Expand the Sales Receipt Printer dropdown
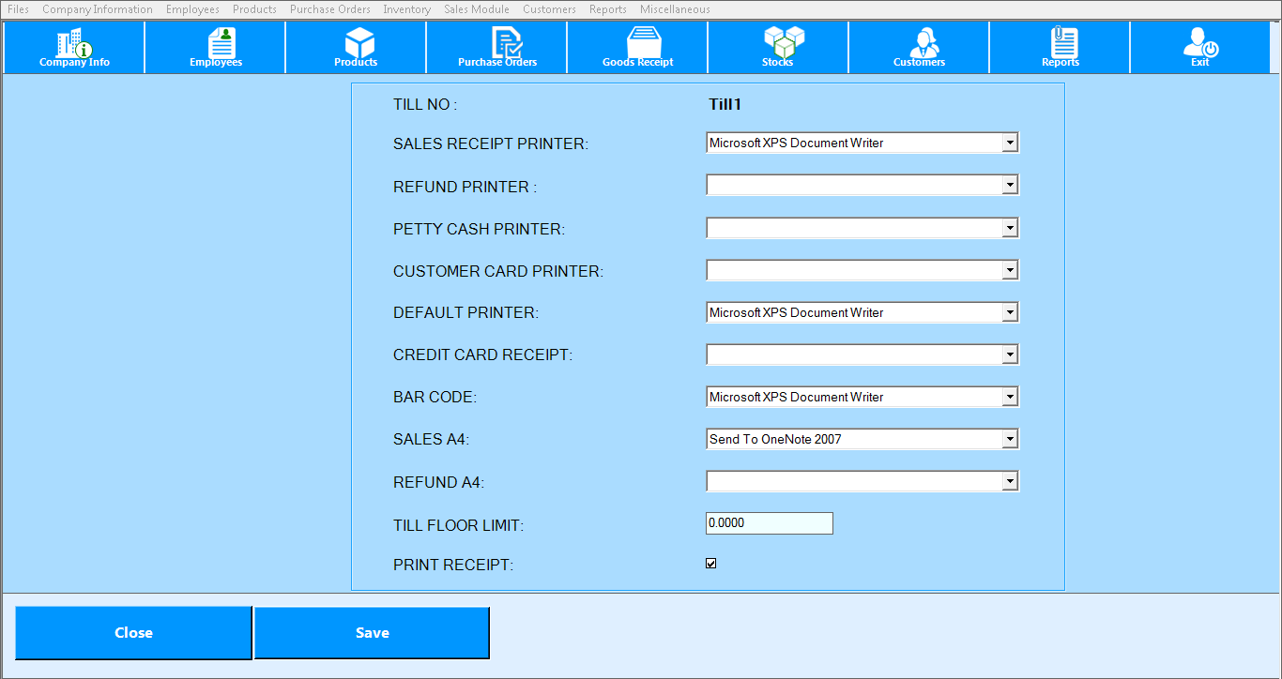This screenshot has width=1282, height=679. coord(1010,143)
